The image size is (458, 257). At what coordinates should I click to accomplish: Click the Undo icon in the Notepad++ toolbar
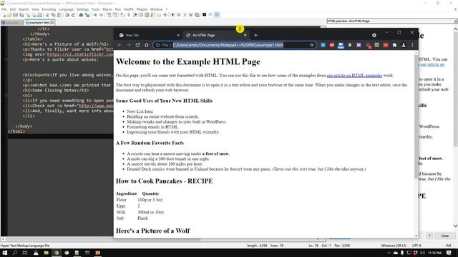[67, 15]
